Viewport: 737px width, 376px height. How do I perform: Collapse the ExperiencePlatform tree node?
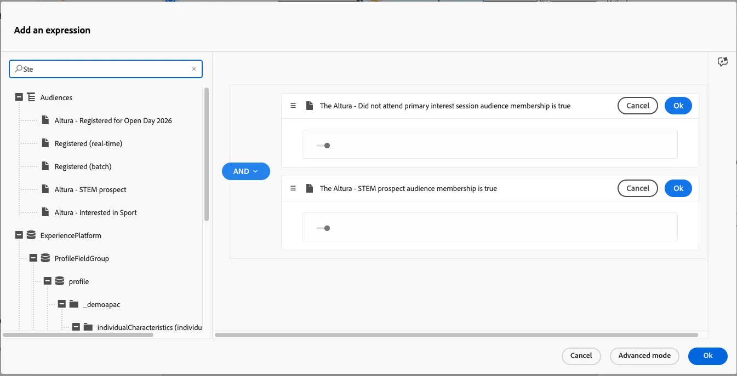click(x=19, y=235)
